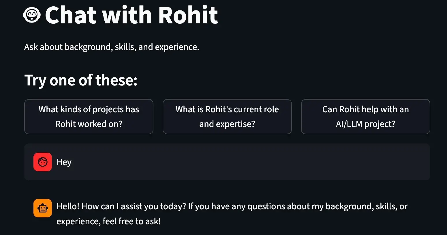Select the bot face icon next to the greeting

42,208
